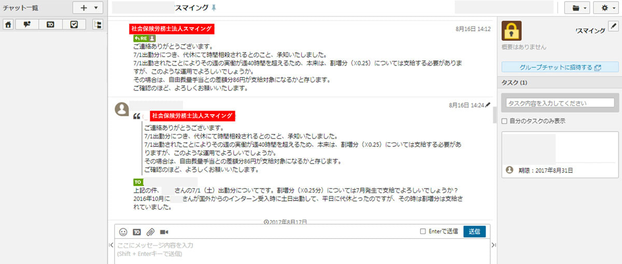Click グループチャットに招待する link

[560, 67]
